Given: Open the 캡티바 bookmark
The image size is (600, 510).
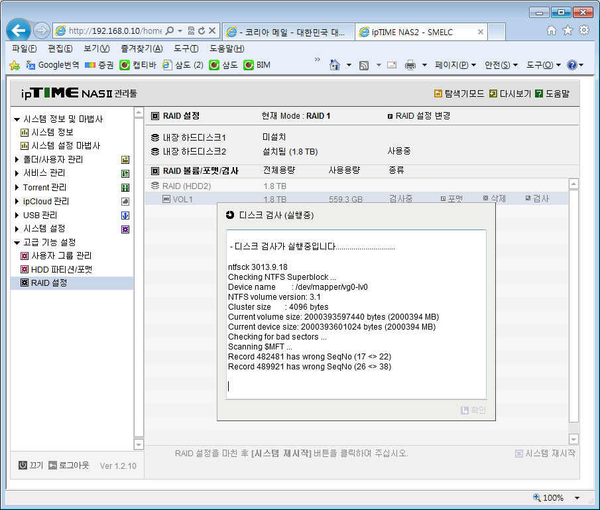Looking at the screenshot, I should [x=138, y=65].
